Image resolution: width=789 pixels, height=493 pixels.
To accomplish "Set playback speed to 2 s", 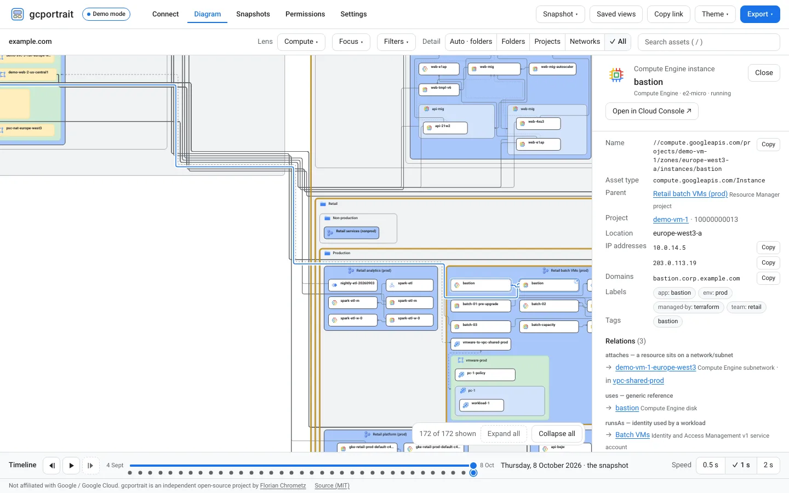I will [768, 465].
